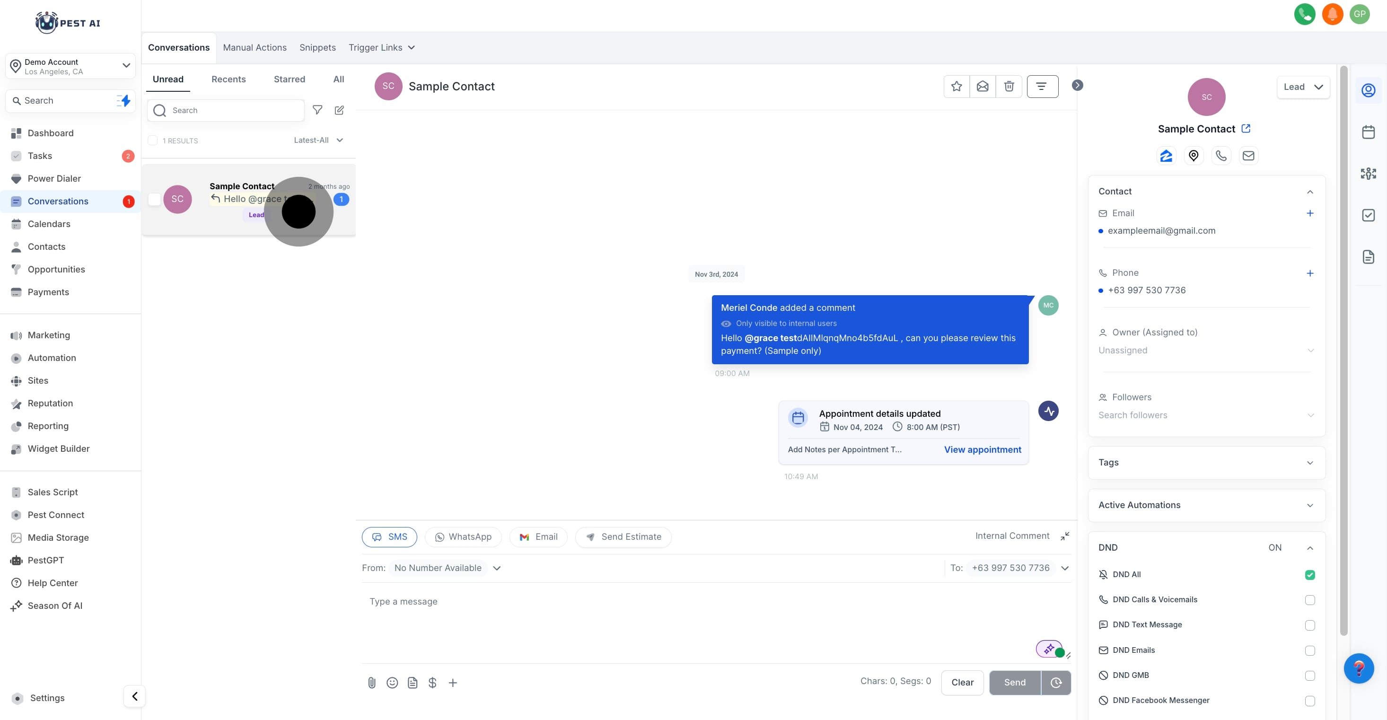Click the request payment dollar icon
The image size is (1387, 720).
click(x=432, y=683)
